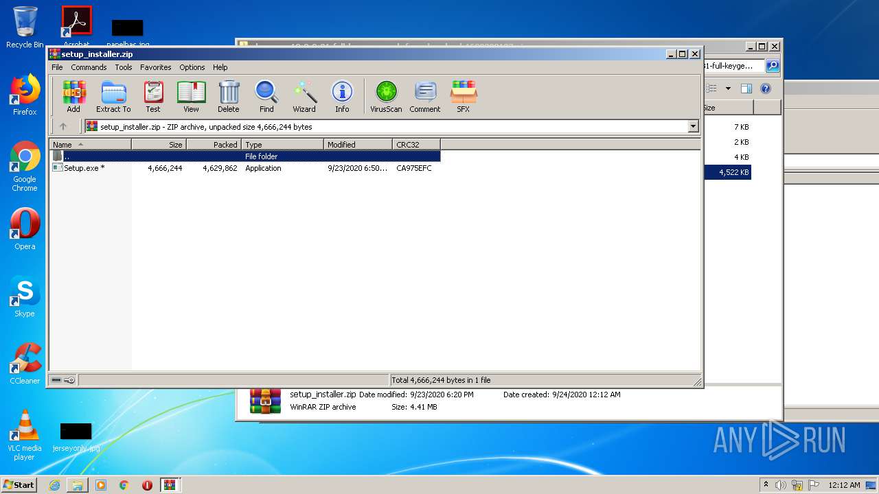Click the volume speaker tray icon
Image resolution: width=879 pixels, height=494 pixels.
781,485
